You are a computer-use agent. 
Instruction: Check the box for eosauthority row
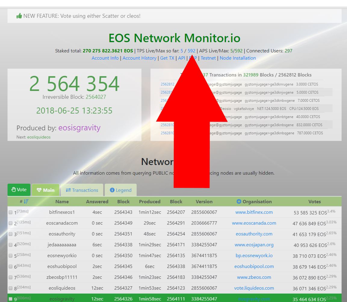[11, 234]
